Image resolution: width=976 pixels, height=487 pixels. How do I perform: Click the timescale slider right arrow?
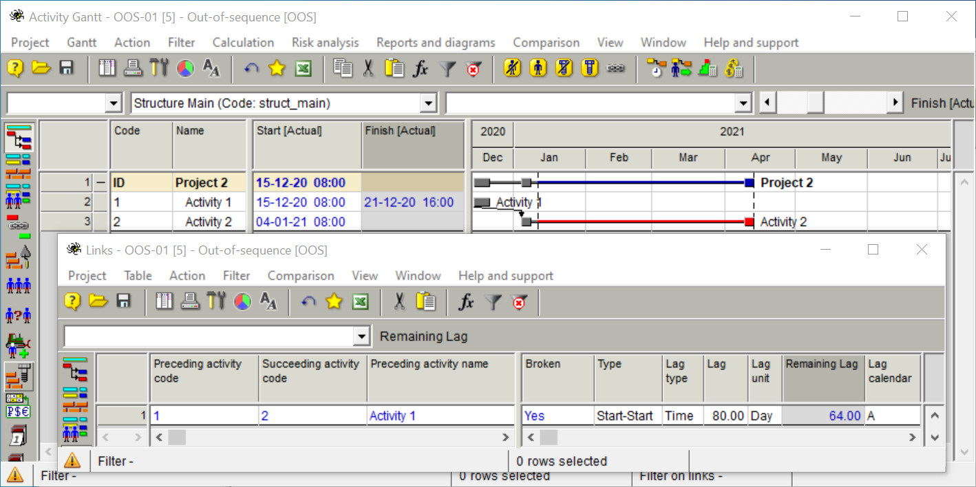(x=895, y=103)
